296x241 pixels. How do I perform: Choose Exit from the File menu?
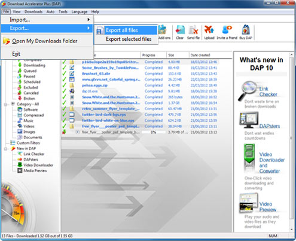coord(47,54)
